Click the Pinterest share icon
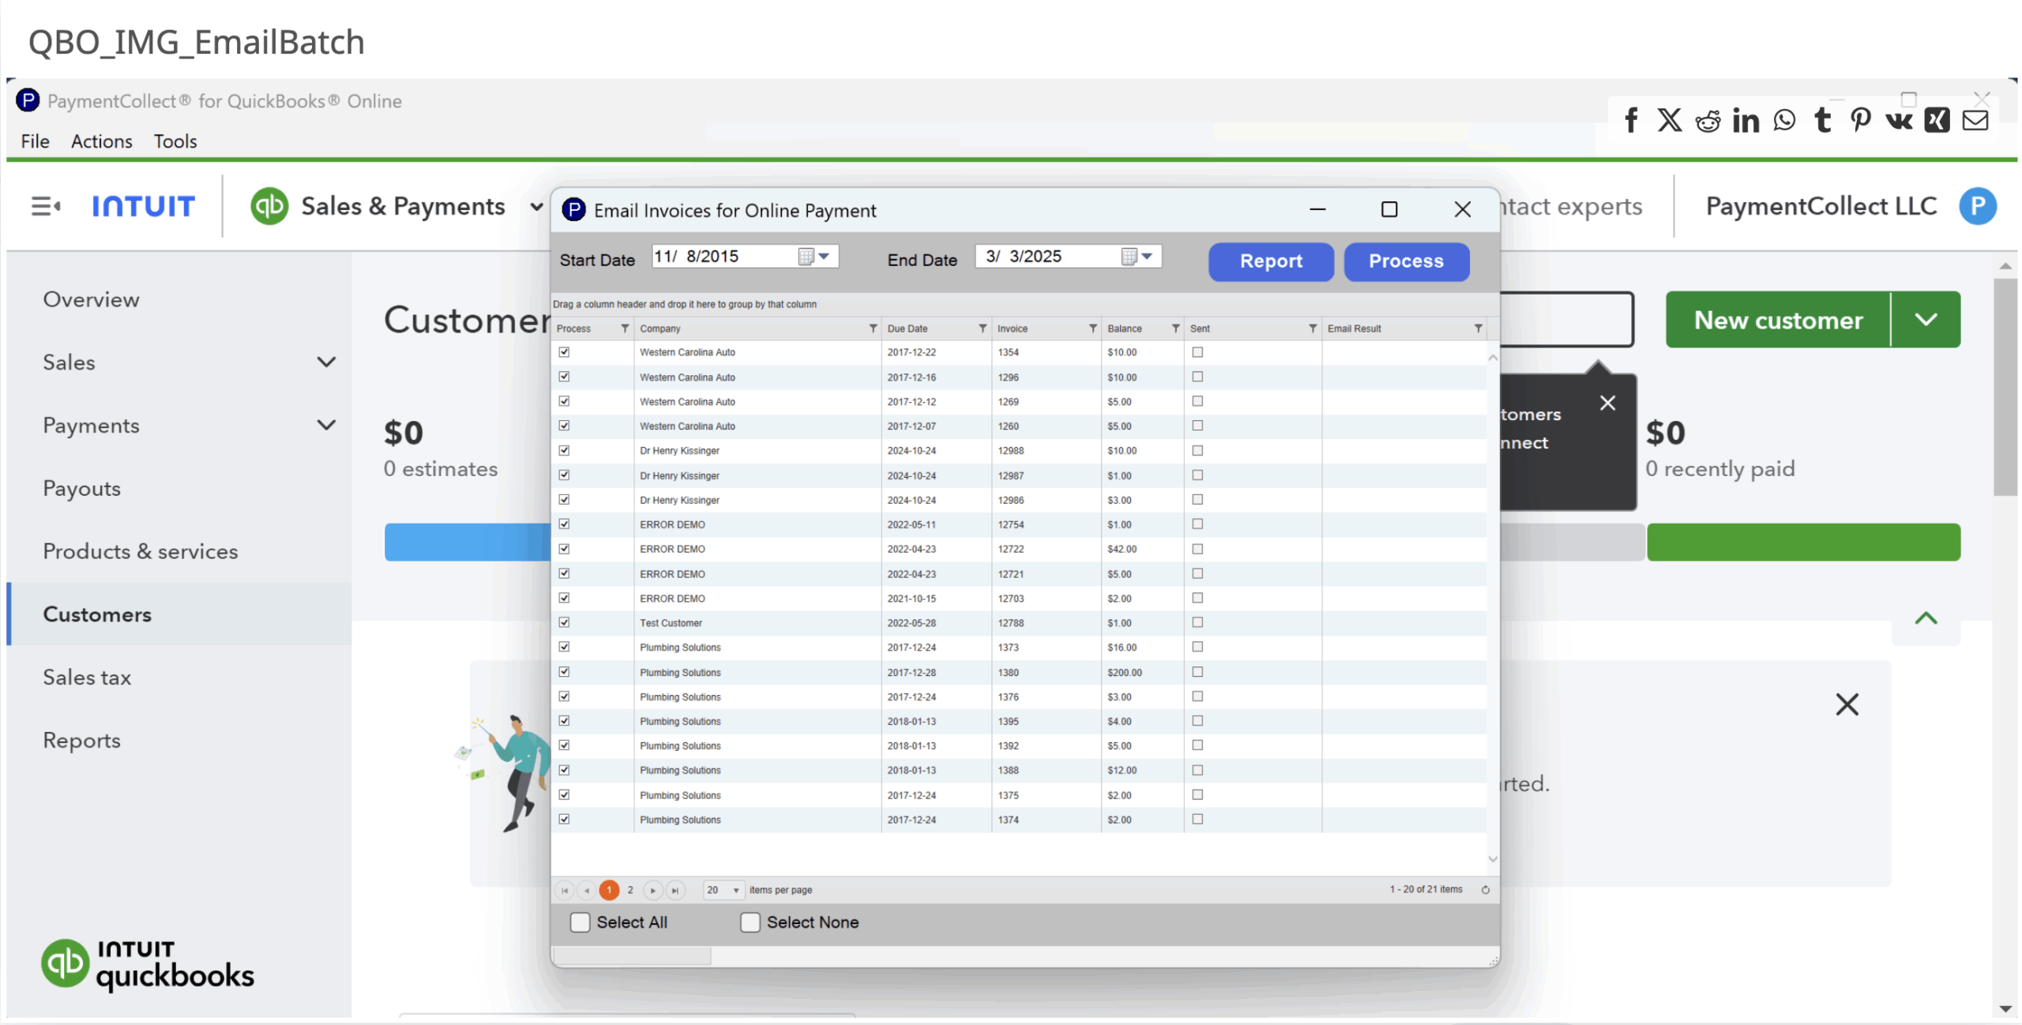 pos(1860,120)
